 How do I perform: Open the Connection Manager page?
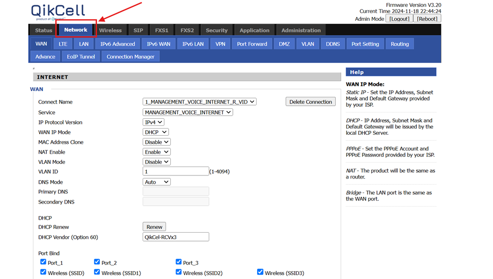click(131, 57)
